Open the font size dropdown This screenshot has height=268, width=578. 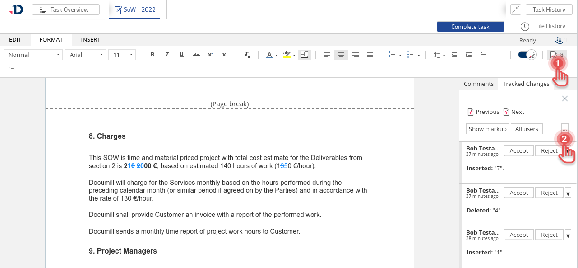point(122,55)
